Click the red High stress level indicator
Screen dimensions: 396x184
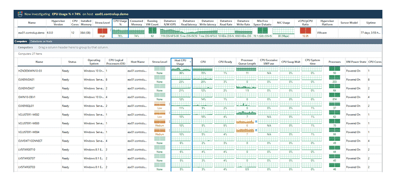pyautogui.click(x=102, y=31)
